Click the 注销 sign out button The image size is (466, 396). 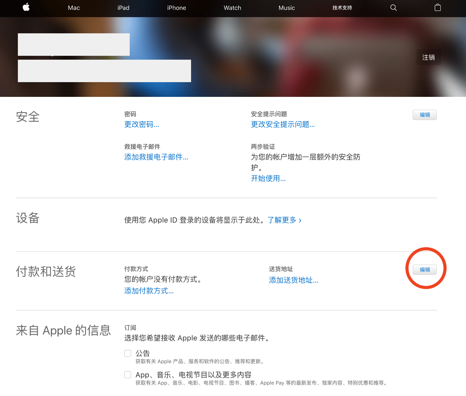(428, 57)
